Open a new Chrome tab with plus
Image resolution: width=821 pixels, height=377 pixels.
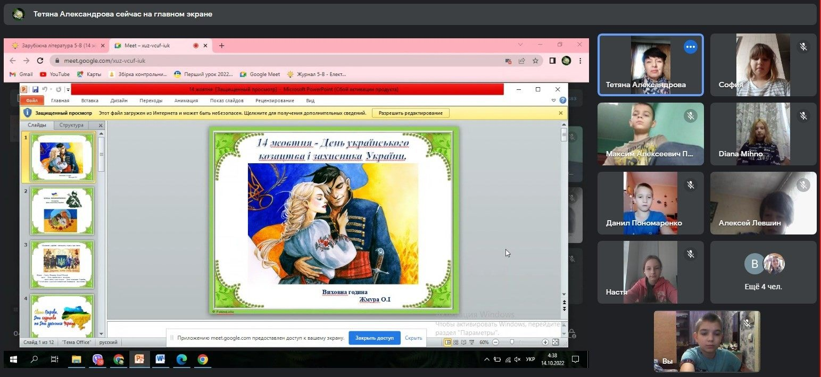pos(222,46)
